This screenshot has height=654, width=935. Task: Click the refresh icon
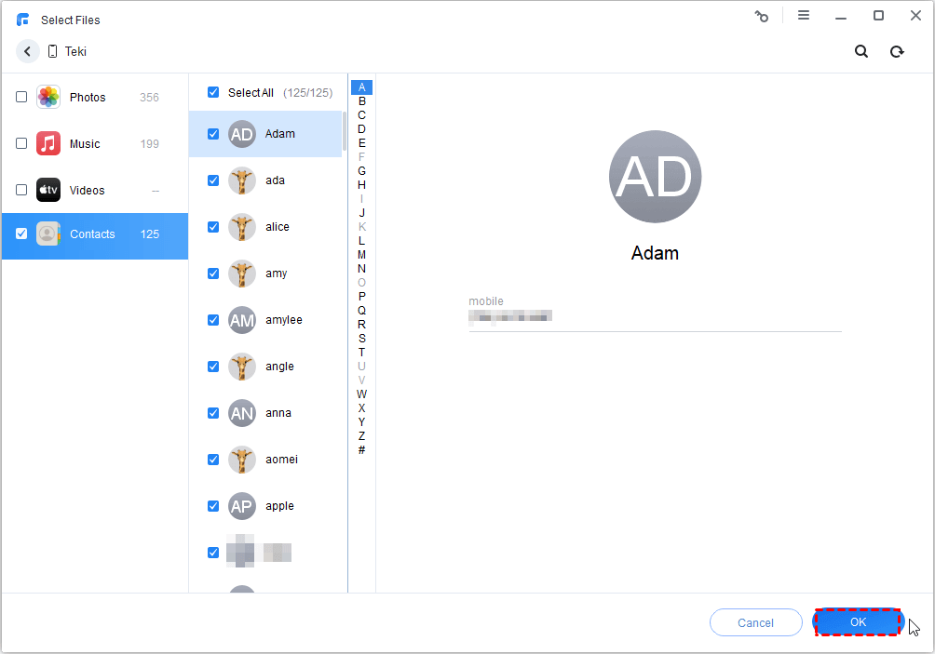[x=897, y=52]
